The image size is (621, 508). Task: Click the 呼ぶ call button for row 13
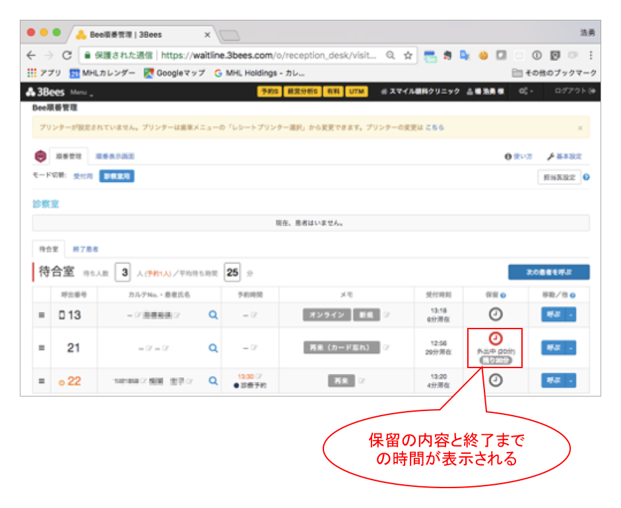click(553, 315)
